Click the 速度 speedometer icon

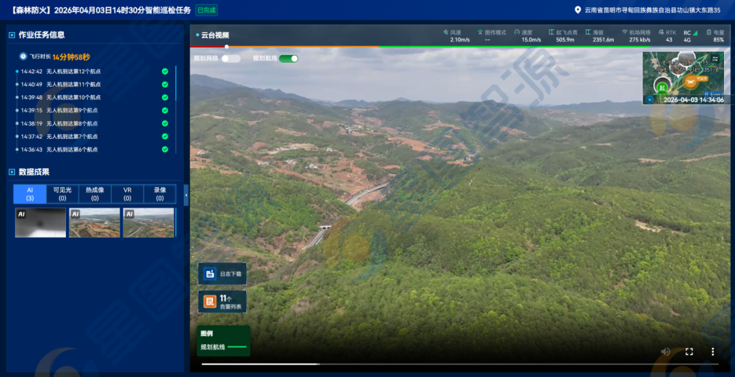click(x=517, y=33)
